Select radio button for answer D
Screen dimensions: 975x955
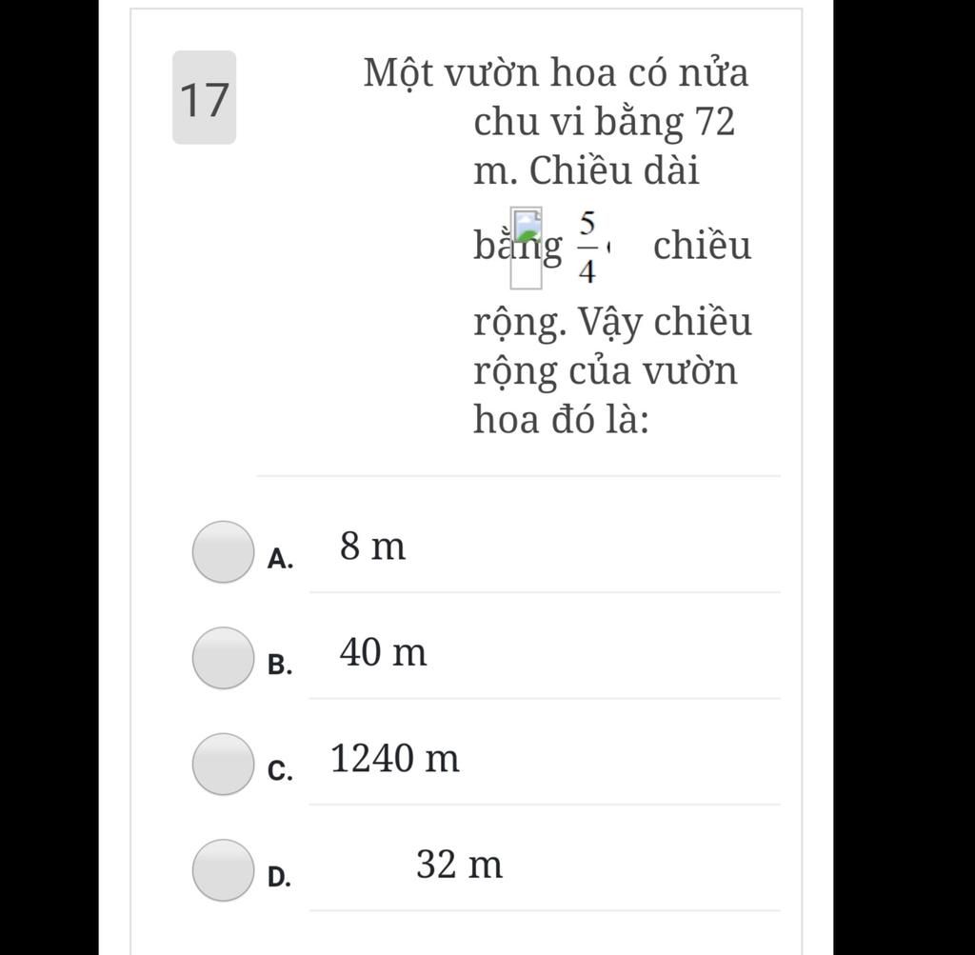coord(223,870)
